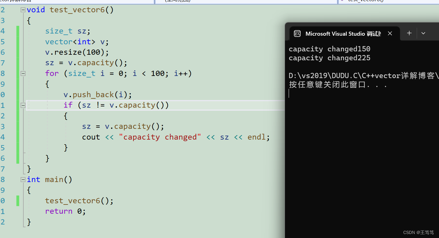
Task: Collapse the int main function block
Action: click(x=23, y=179)
